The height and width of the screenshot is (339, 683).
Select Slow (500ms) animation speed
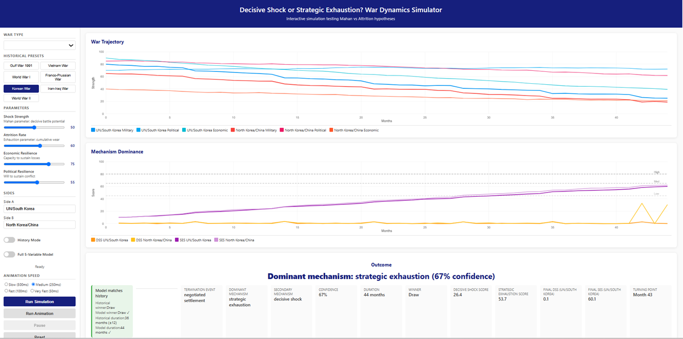[x=6, y=284]
